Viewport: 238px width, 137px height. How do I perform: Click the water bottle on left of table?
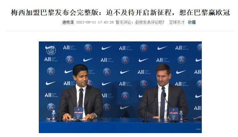53,115
